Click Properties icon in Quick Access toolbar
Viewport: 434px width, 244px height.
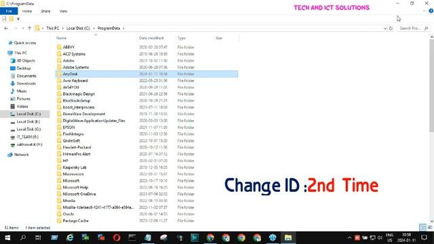pos(4,19)
